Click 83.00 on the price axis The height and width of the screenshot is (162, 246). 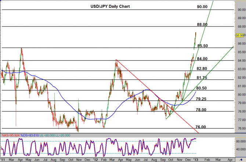(242, 69)
